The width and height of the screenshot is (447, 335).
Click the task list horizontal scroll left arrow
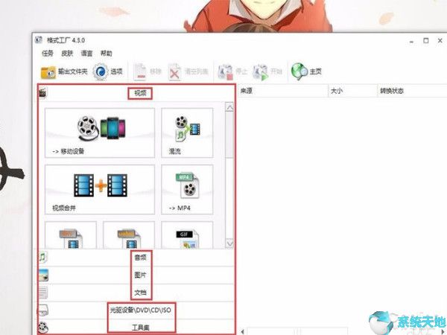coord(242,331)
